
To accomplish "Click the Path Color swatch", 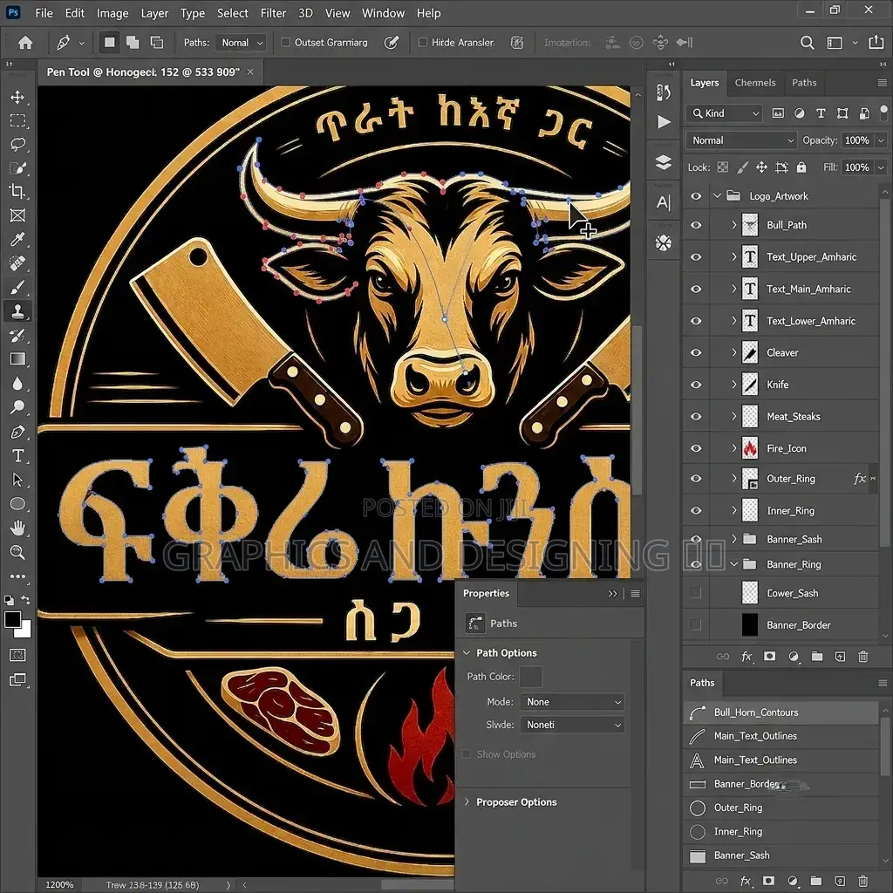I will [x=531, y=677].
